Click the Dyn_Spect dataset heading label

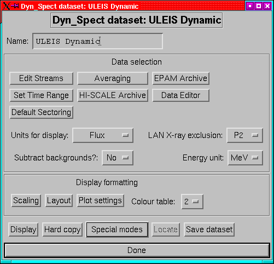tap(137, 20)
